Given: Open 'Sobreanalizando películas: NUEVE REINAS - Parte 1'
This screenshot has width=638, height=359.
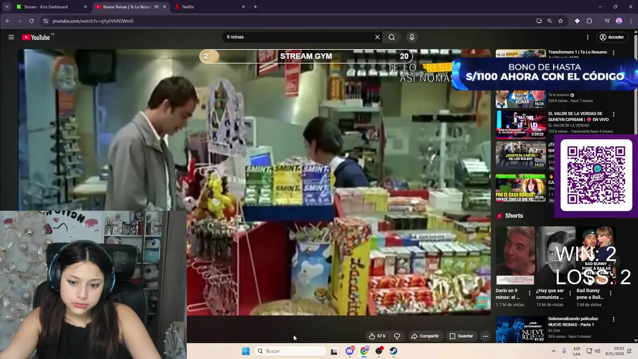Looking at the screenshot, I should click(573, 322).
